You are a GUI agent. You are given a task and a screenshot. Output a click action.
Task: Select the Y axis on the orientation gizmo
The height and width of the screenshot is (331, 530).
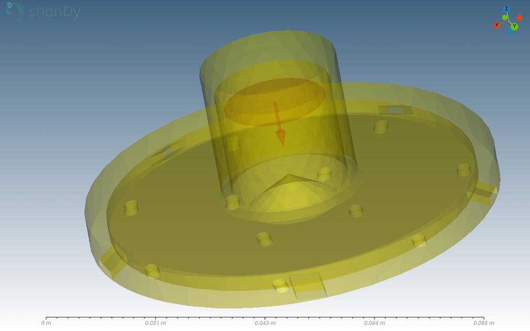(x=514, y=26)
